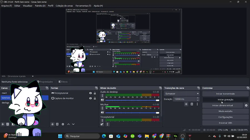Open advanced audio properties with the double-gear icon
Image resolution: width=250 pixels, height=140 pixels.
coord(102,124)
